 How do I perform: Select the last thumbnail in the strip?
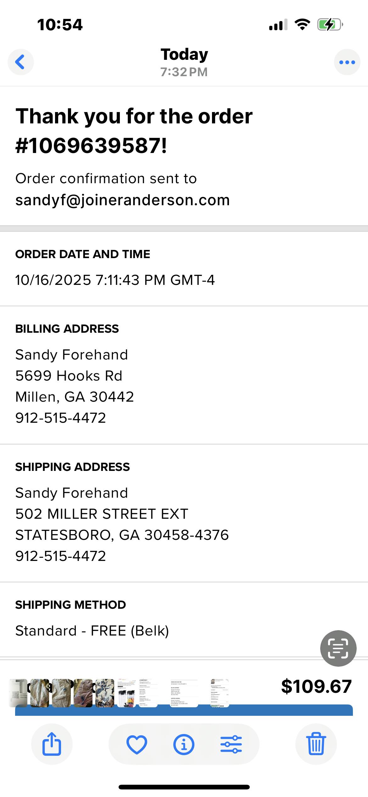pos(220,693)
